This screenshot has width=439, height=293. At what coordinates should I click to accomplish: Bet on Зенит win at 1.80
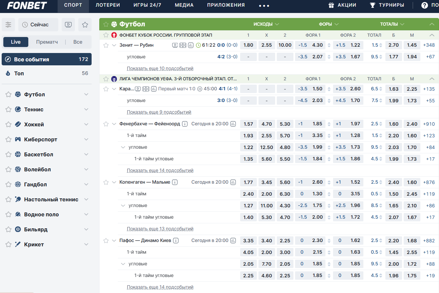[248, 45]
